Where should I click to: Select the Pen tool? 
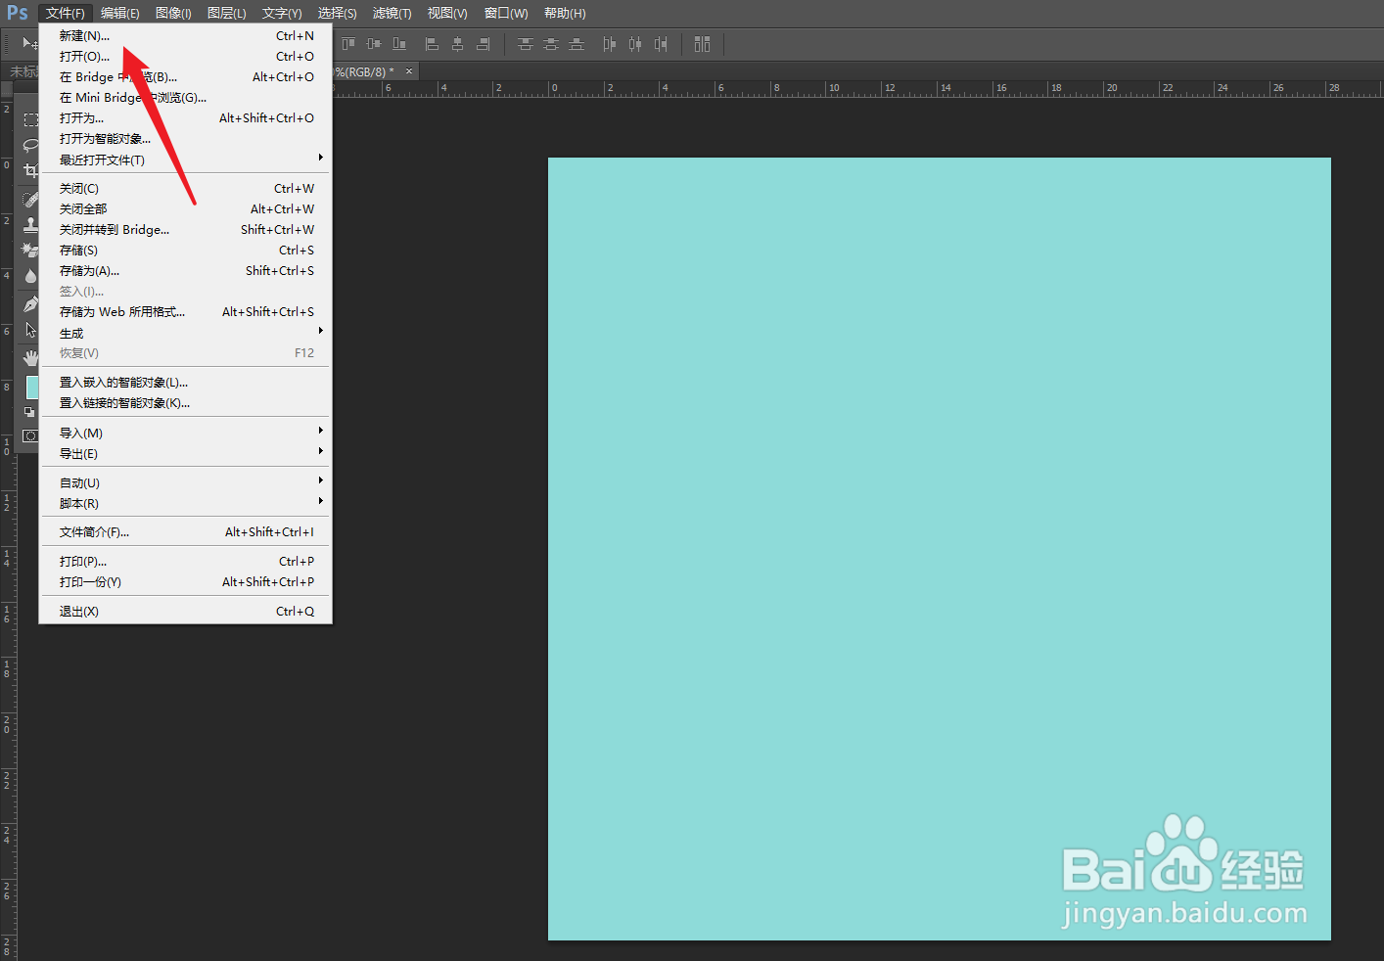point(30,304)
